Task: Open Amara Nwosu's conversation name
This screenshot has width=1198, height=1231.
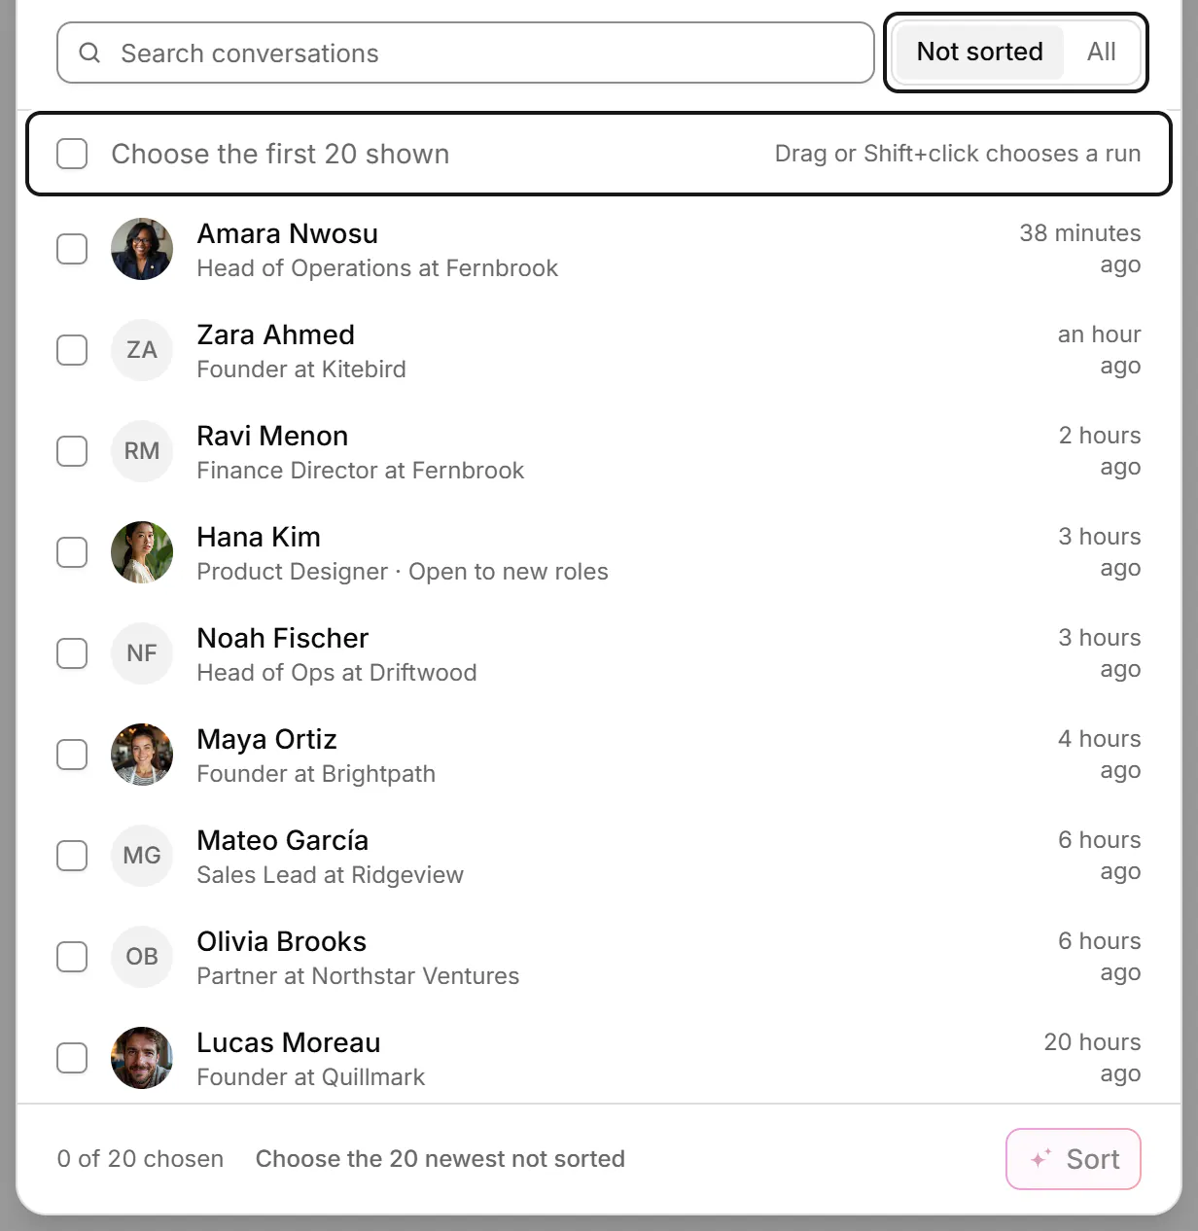Action: click(x=287, y=233)
